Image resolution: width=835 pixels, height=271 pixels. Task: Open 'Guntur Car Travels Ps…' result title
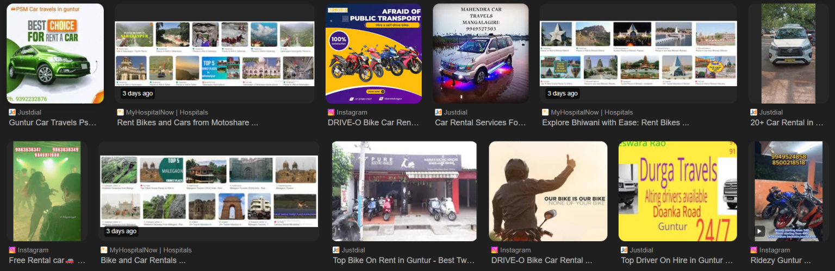(x=53, y=122)
